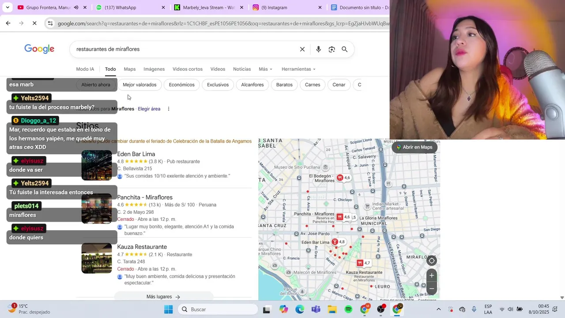Switch to the (9) Instagram tab
The image size is (565, 318).
pos(282,8)
